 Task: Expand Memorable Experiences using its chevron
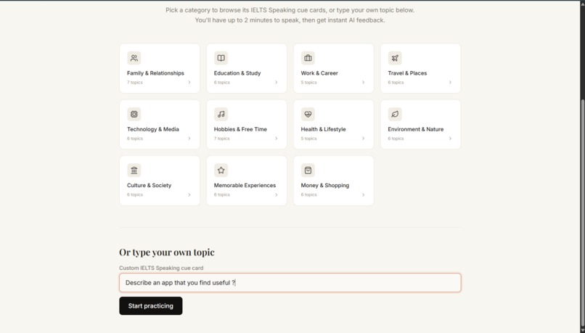(276, 194)
